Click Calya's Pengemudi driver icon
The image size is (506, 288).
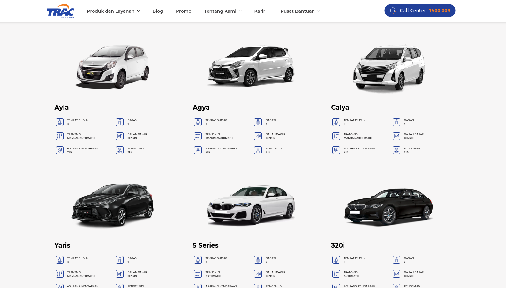396,150
